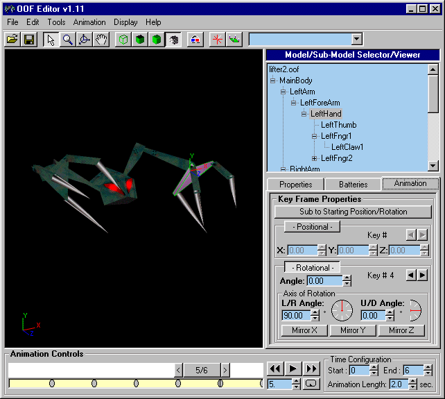Click Sub to Starting Position/Rotation button
Viewport: 445px width, 399px height.
coord(353,211)
